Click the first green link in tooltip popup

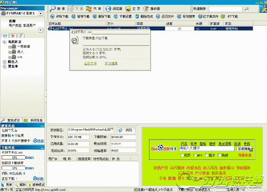(90, 63)
